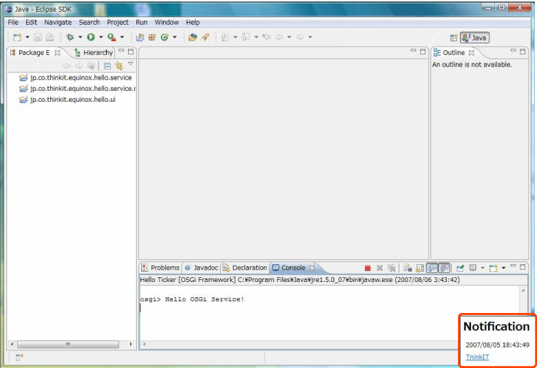Click Console horizontal scrollbar left arrow

144,344
